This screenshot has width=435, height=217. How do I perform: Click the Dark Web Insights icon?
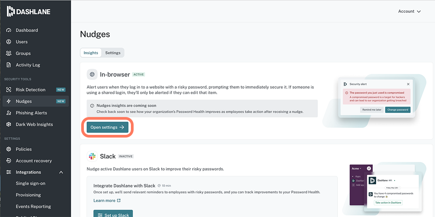pos(9,124)
